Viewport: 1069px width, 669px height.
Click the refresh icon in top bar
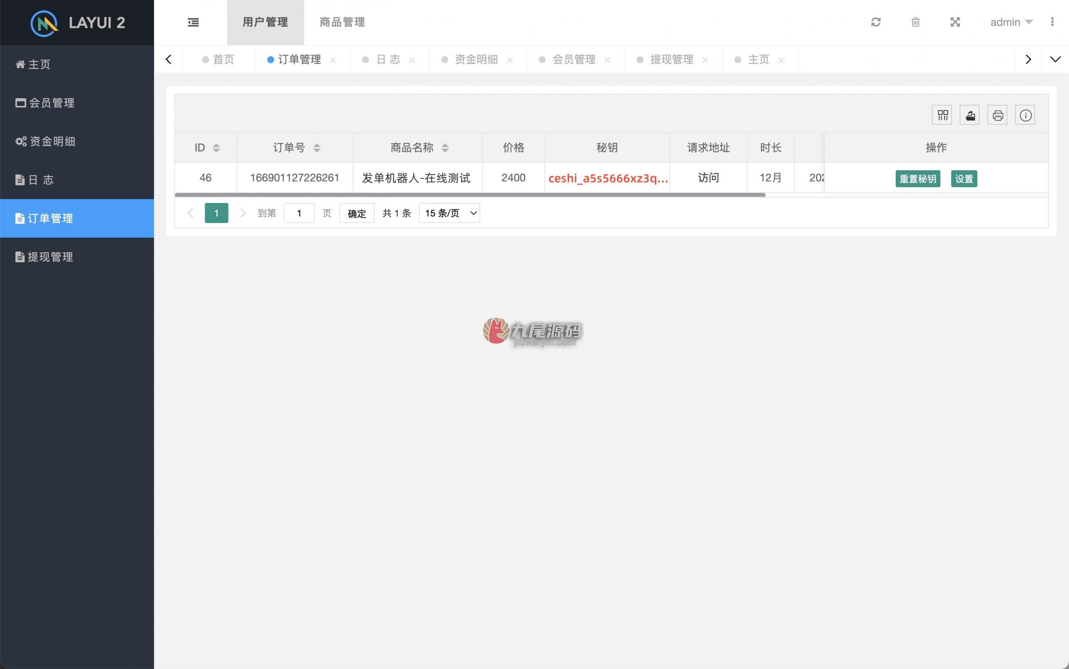click(x=876, y=22)
